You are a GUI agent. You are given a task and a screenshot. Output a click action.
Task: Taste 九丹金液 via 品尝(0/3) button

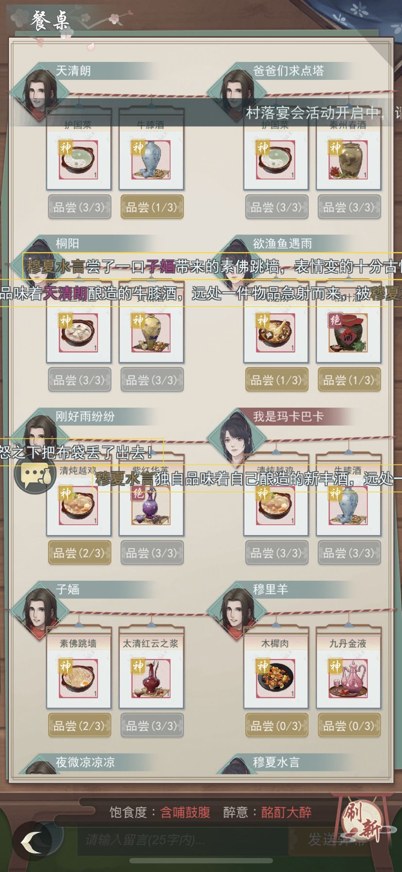(349, 726)
